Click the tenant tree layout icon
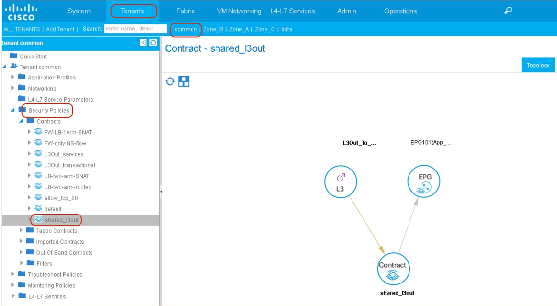The width and height of the screenshot is (557, 306). [143, 43]
